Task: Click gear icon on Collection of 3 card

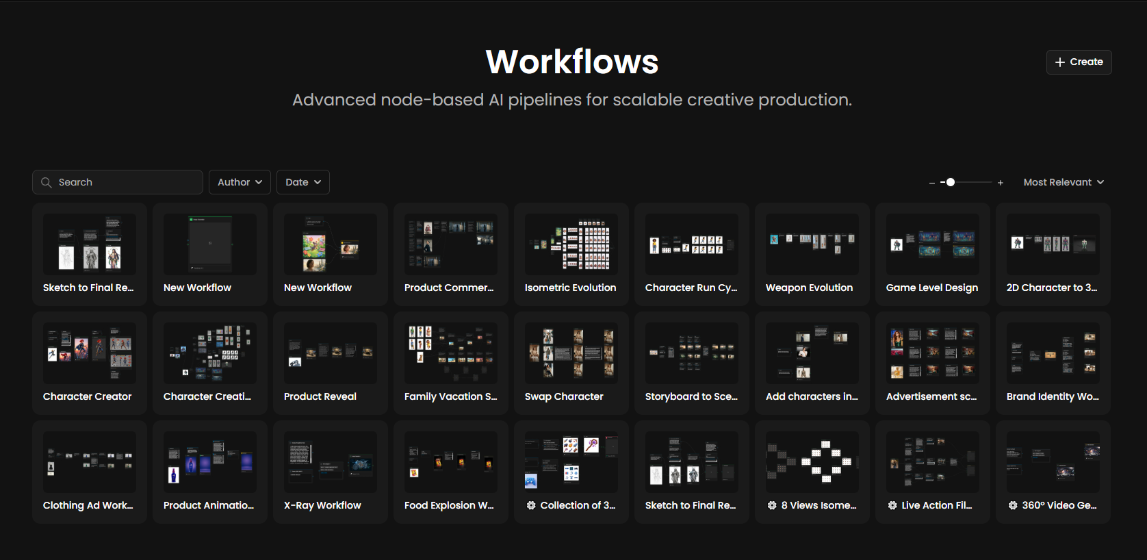Action: click(531, 505)
